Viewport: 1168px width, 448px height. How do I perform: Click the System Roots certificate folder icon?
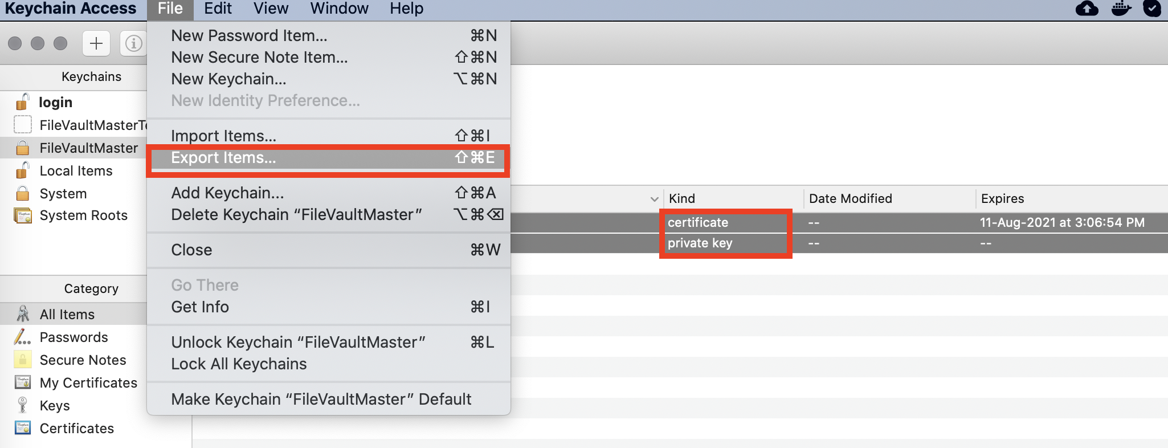click(23, 215)
